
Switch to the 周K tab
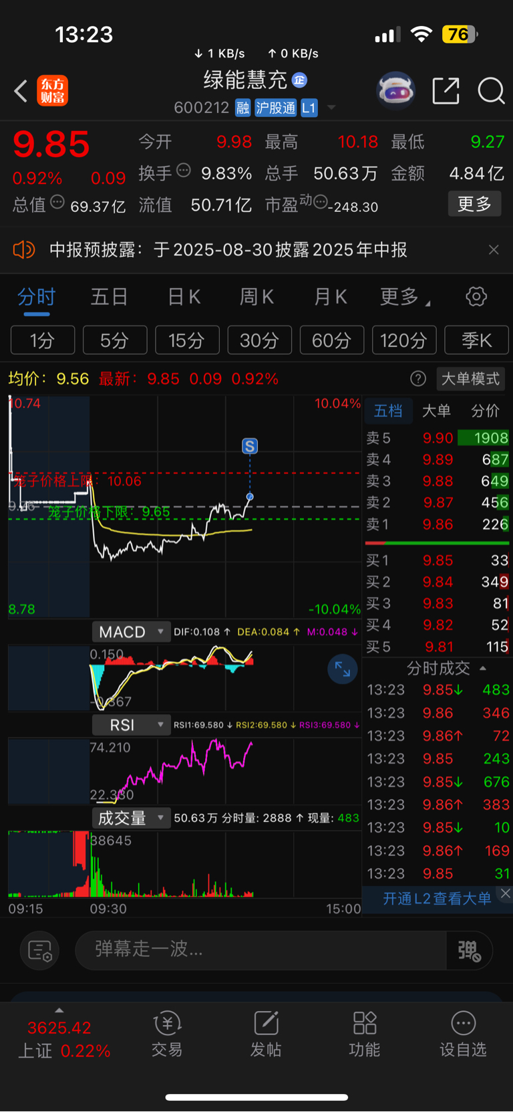(x=256, y=297)
